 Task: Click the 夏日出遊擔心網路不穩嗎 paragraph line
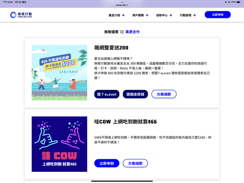click(x=113, y=59)
